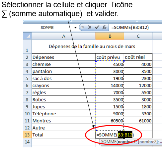The width and height of the screenshot is (164, 151).
Task: Click the Total label cell
Action: click(64, 134)
